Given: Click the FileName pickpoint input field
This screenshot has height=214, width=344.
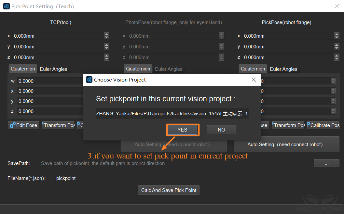Looking at the screenshot, I should [83, 178].
